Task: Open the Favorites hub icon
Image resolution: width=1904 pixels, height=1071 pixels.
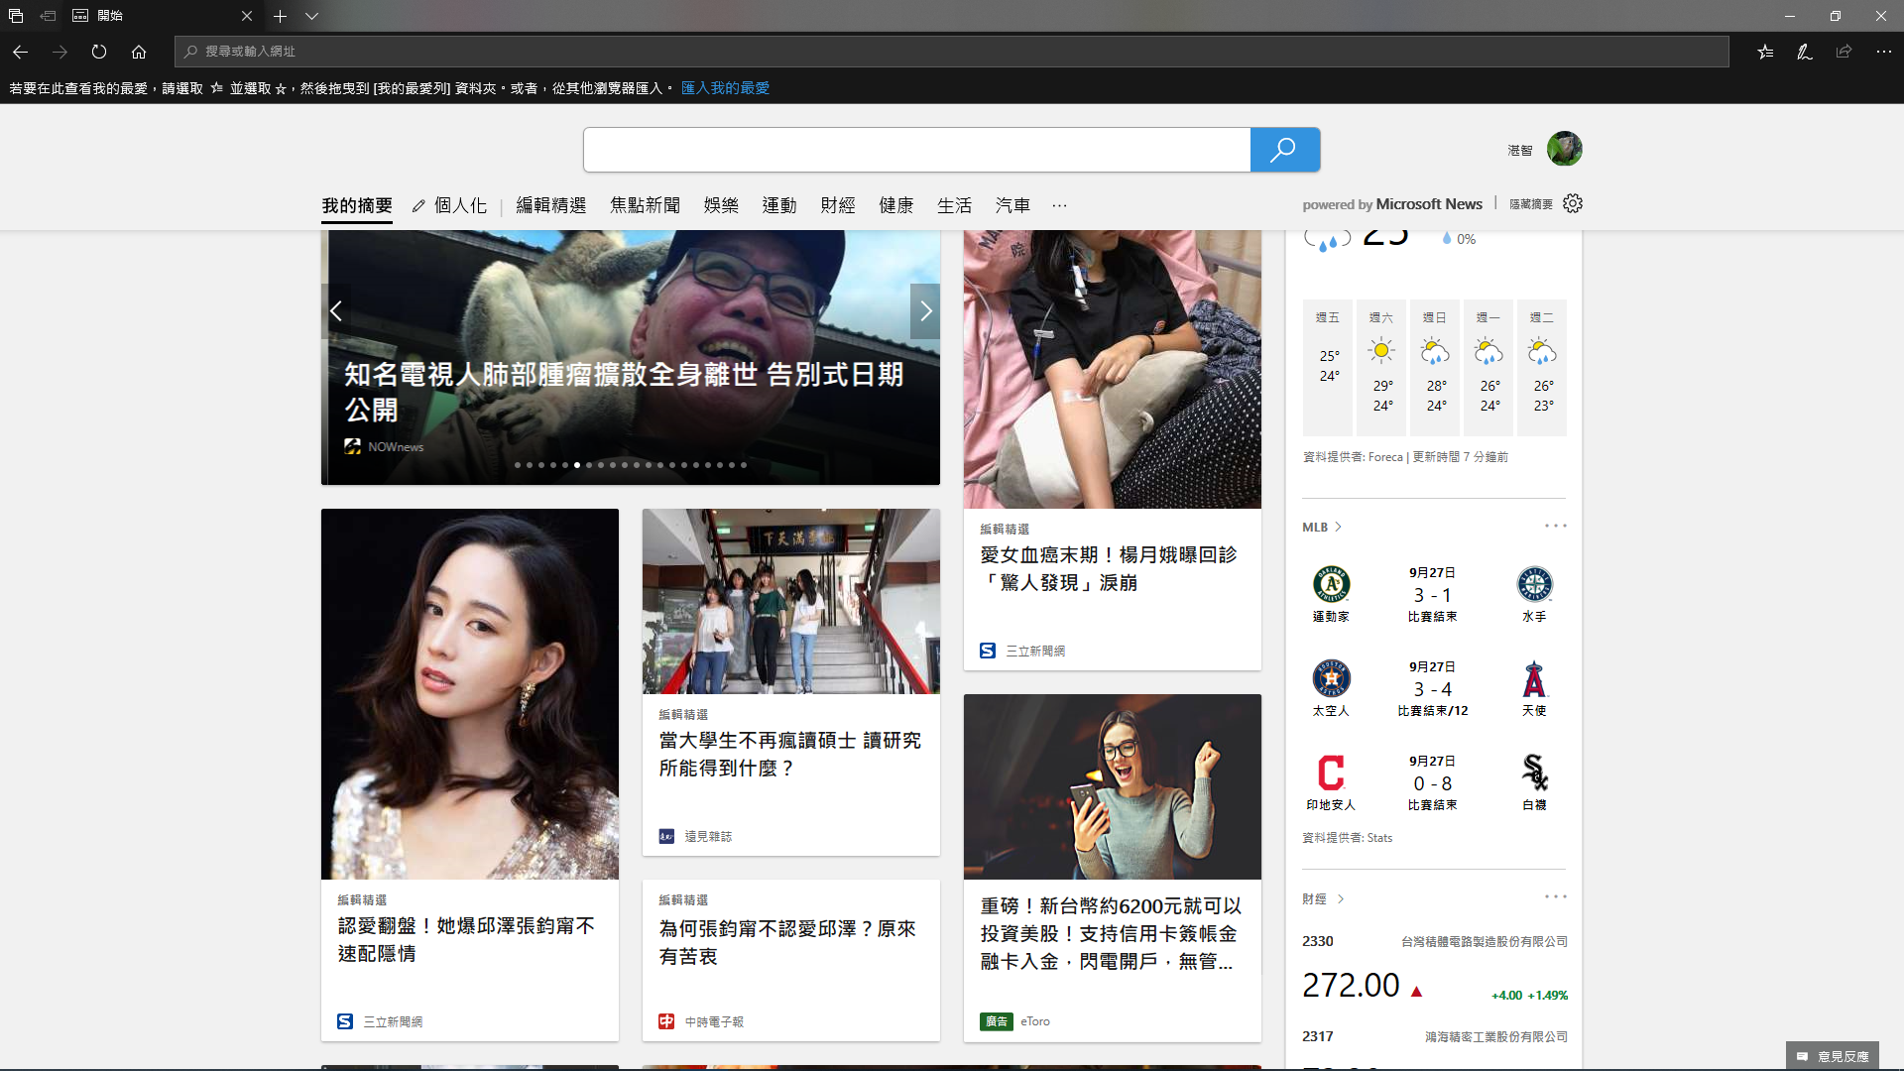Action: pyautogui.click(x=1765, y=52)
